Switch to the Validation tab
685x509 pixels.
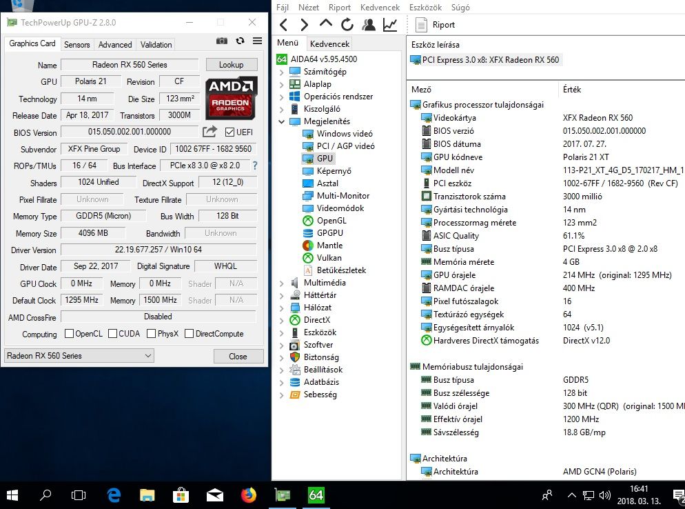[156, 45]
